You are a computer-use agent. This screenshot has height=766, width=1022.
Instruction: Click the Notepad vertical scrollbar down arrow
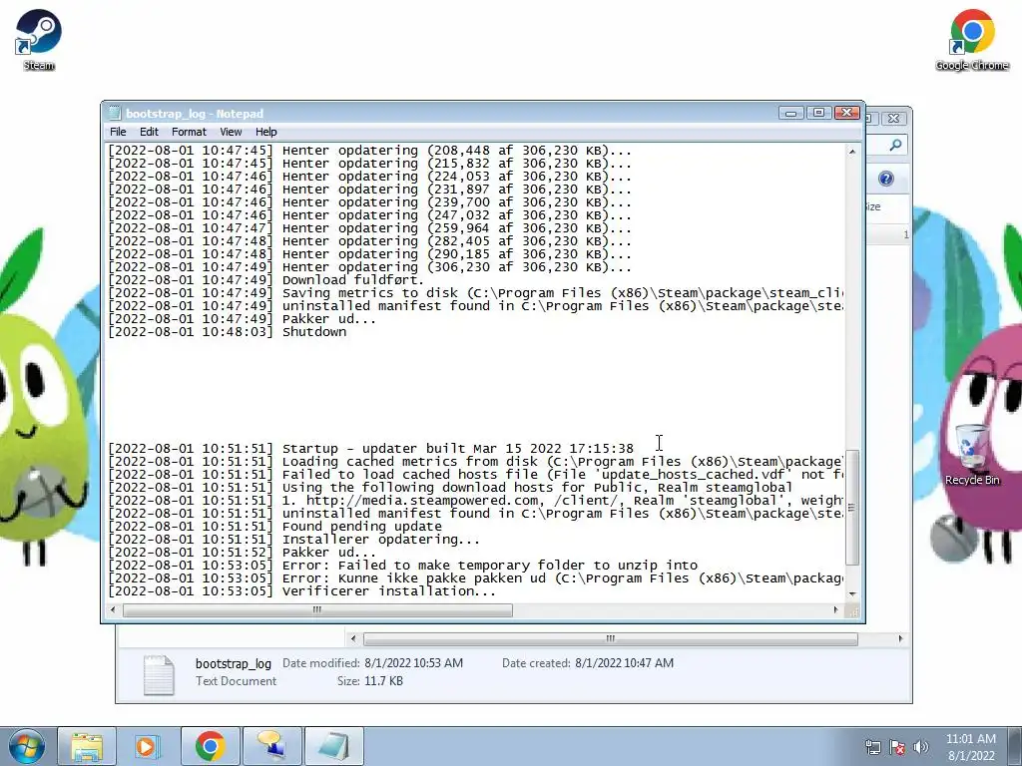coord(852,593)
